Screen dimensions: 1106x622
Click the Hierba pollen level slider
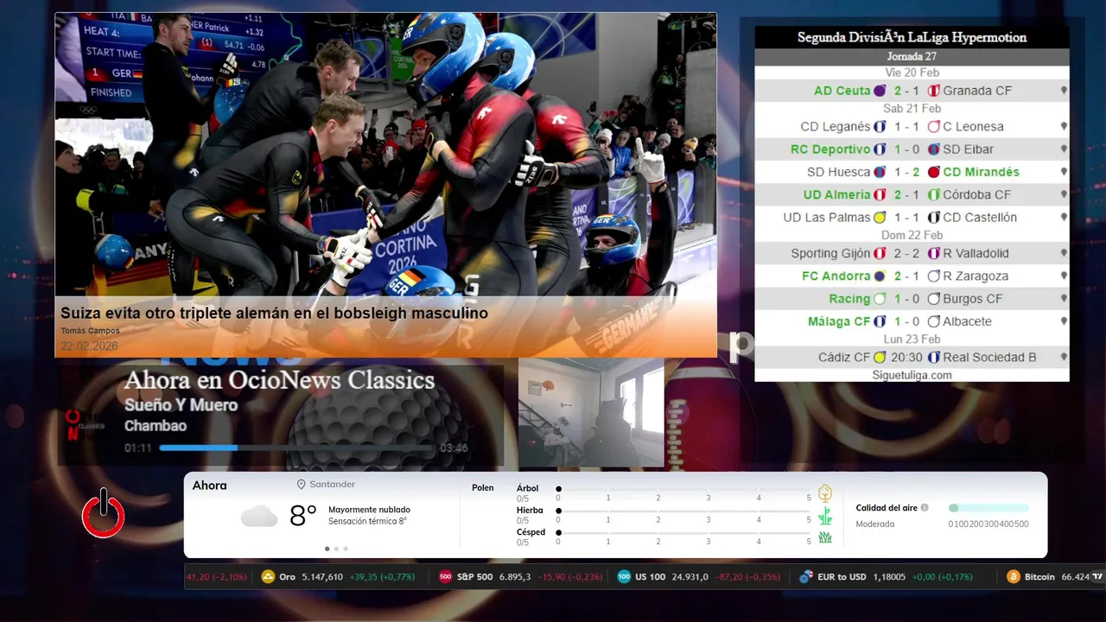pyautogui.click(x=683, y=511)
